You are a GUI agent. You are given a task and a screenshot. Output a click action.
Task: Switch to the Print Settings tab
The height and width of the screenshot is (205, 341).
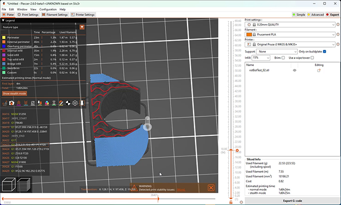(28, 15)
